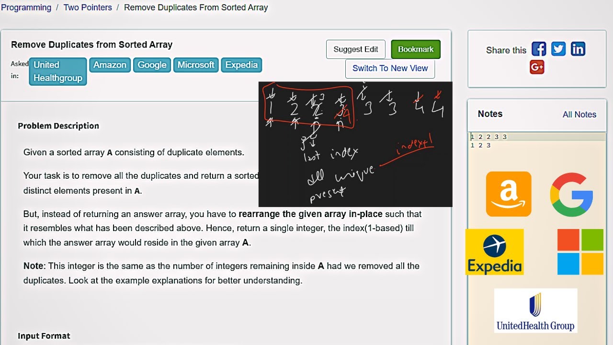613x345 pixels.
Task: Click the Expedia logo image
Action: [495, 252]
